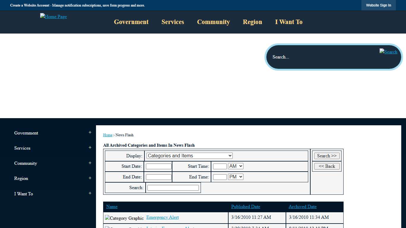This screenshot has height=228, width=406.
Task: Expand the Community sidebar plus icon
Action: point(90,163)
